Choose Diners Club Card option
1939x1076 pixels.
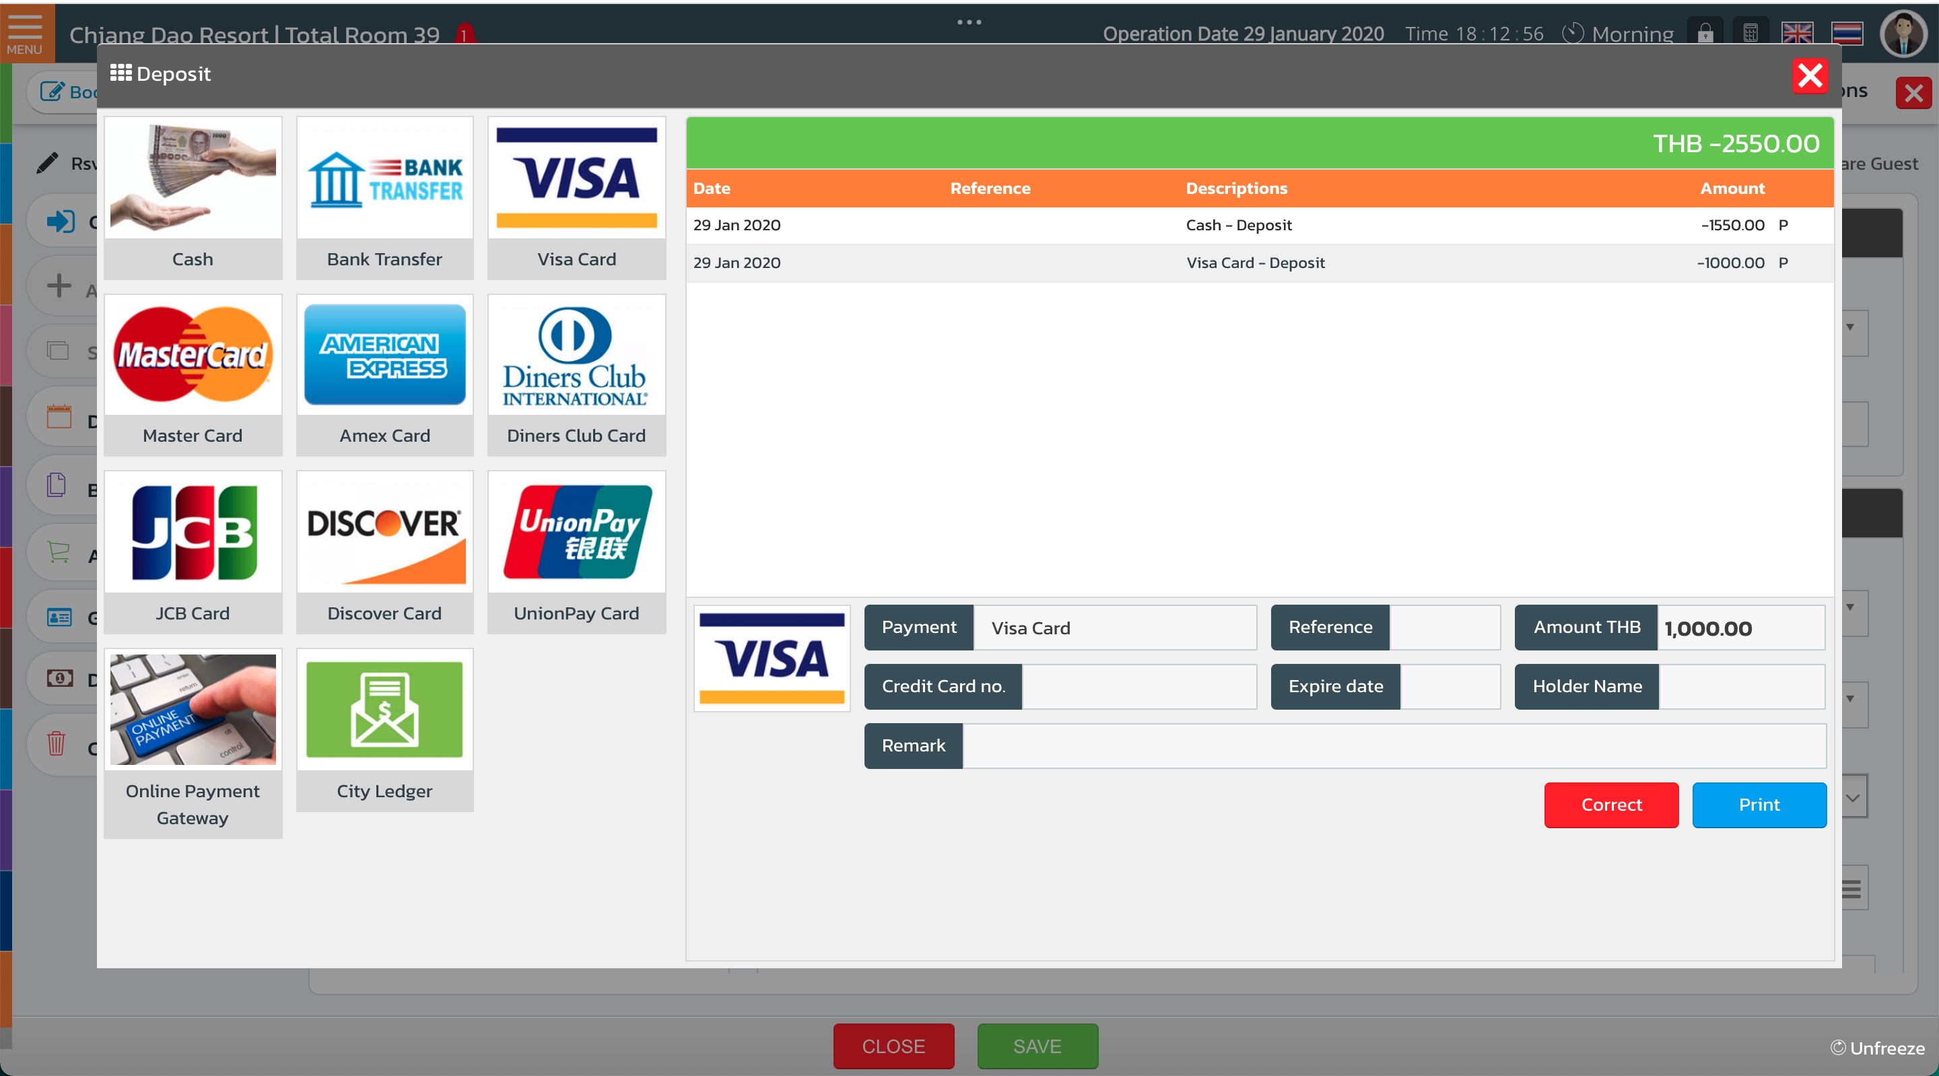coord(576,374)
